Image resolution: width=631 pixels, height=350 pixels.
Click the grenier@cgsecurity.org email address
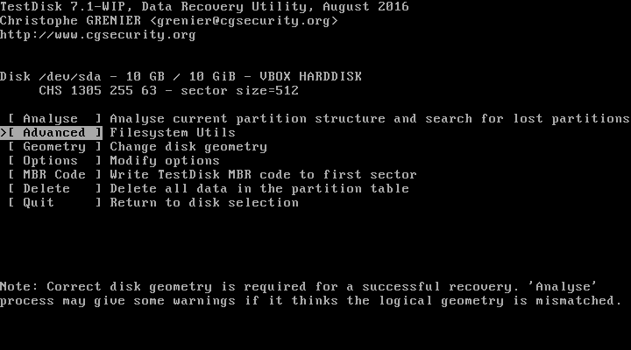coord(244,20)
